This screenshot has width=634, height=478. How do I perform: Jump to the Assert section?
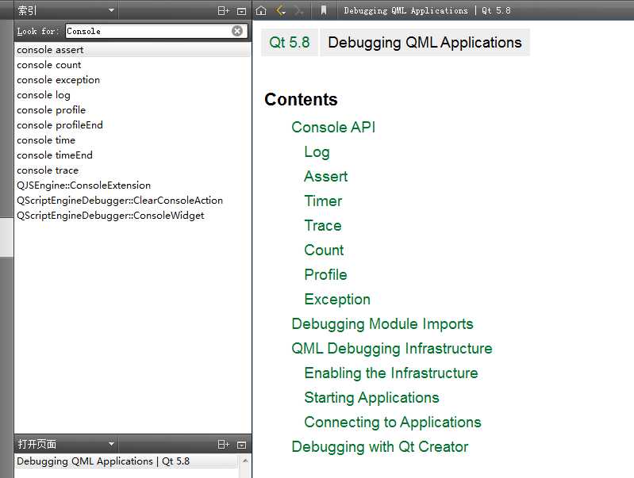click(x=325, y=177)
